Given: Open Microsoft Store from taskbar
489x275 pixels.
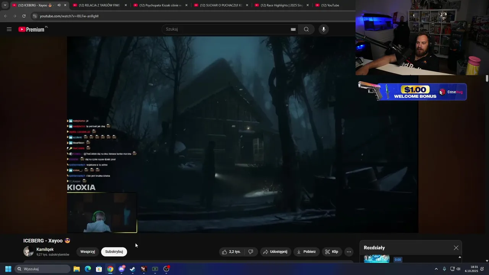Looking at the screenshot, I should click(99, 269).
